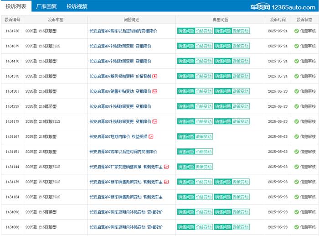The width and height of the screenshot is (319, 236).
Task: Open complaint 长安启源Q07服务权益受损 价格背刺
Action: point(120,76)
